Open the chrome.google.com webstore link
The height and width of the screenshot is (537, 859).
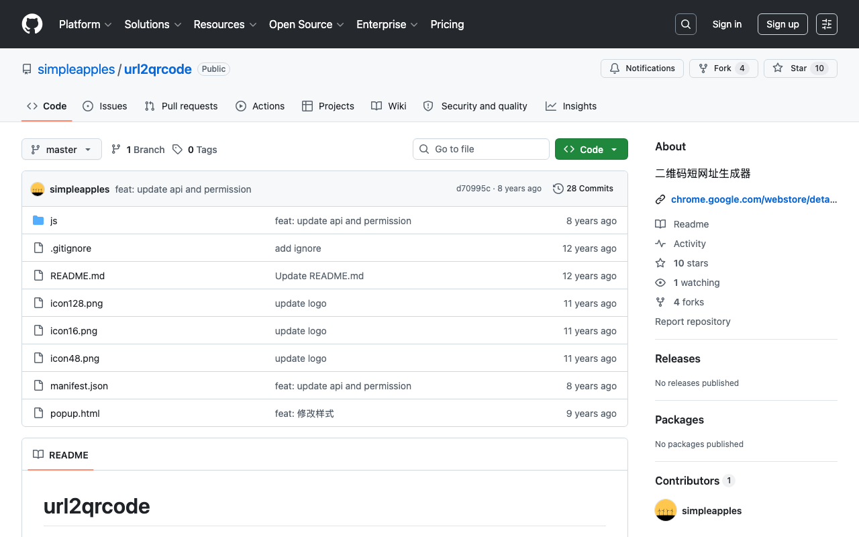click(x=754, y=199)
